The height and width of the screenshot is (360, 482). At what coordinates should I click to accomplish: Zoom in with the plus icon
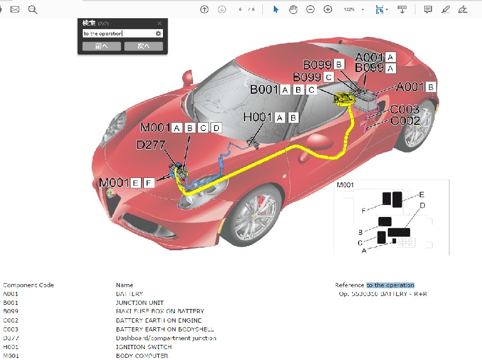pos(328,9)
